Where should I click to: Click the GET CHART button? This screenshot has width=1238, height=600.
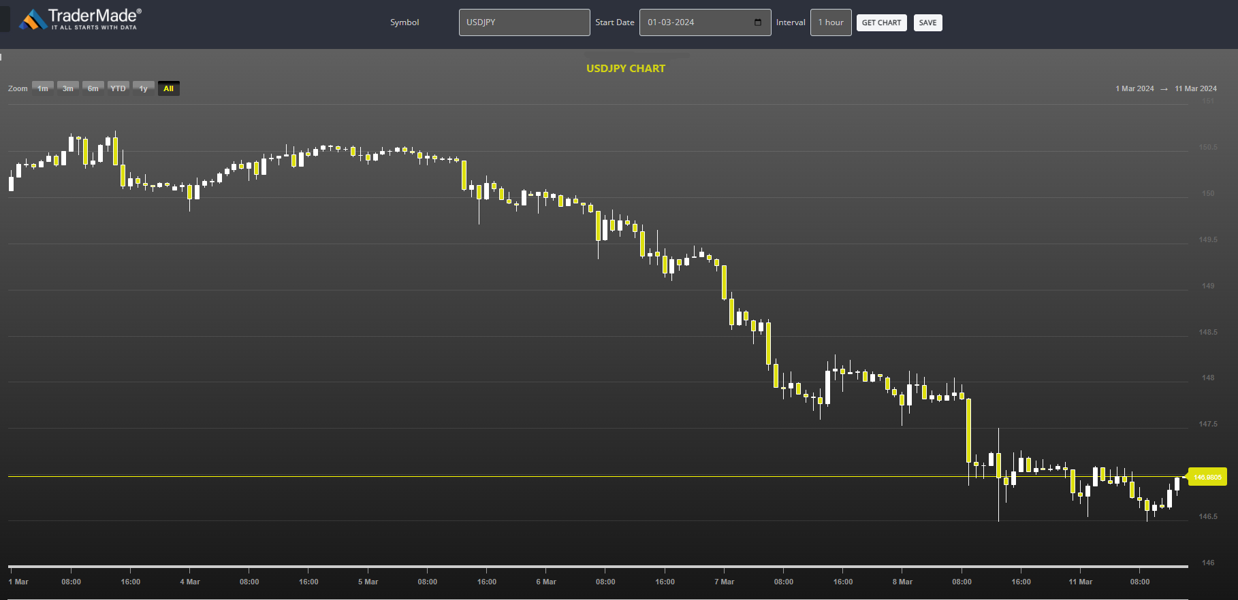pos(881,22)
